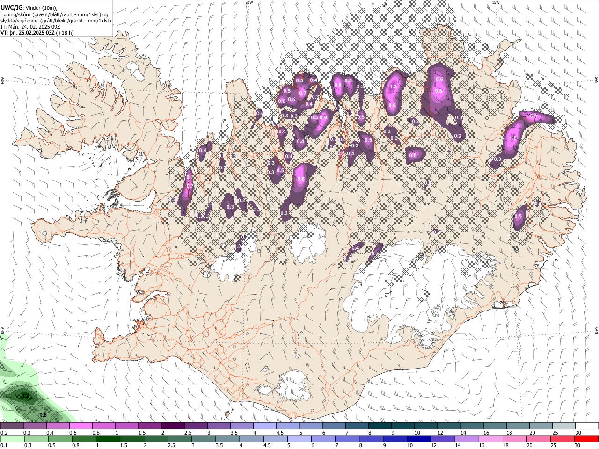Click the '20W' longitude label
Image resolution: width=599 pixels, height=449 pixels.
pyautogui.click(x=249, y=2)
